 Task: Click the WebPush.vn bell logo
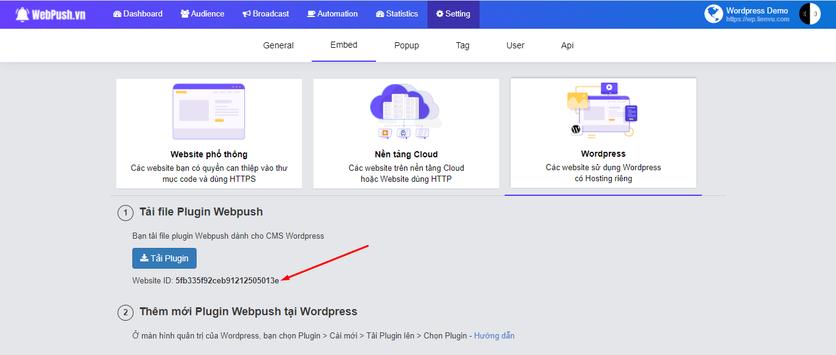click(50, 14)
